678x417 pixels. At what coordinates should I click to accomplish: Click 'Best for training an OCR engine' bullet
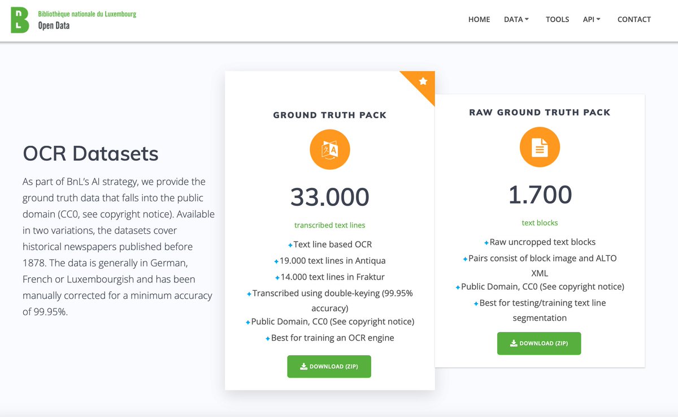click(x=330, y=338)
